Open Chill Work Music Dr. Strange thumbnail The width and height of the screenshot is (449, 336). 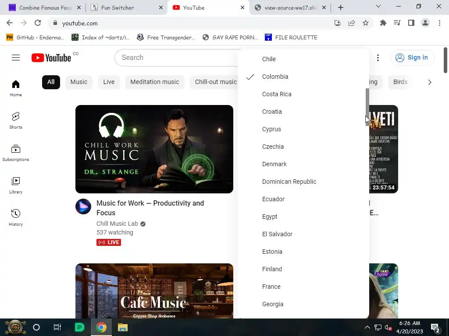coord(154,149)
